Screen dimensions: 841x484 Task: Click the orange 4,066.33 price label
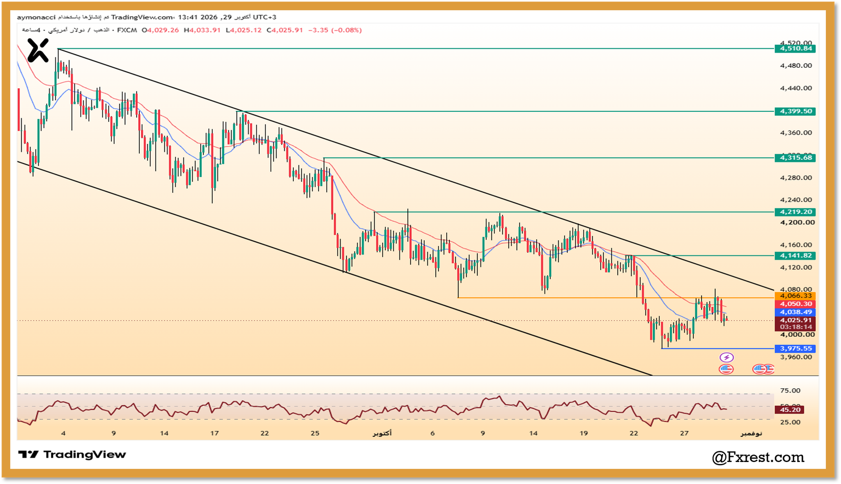(x=795, y=296)
